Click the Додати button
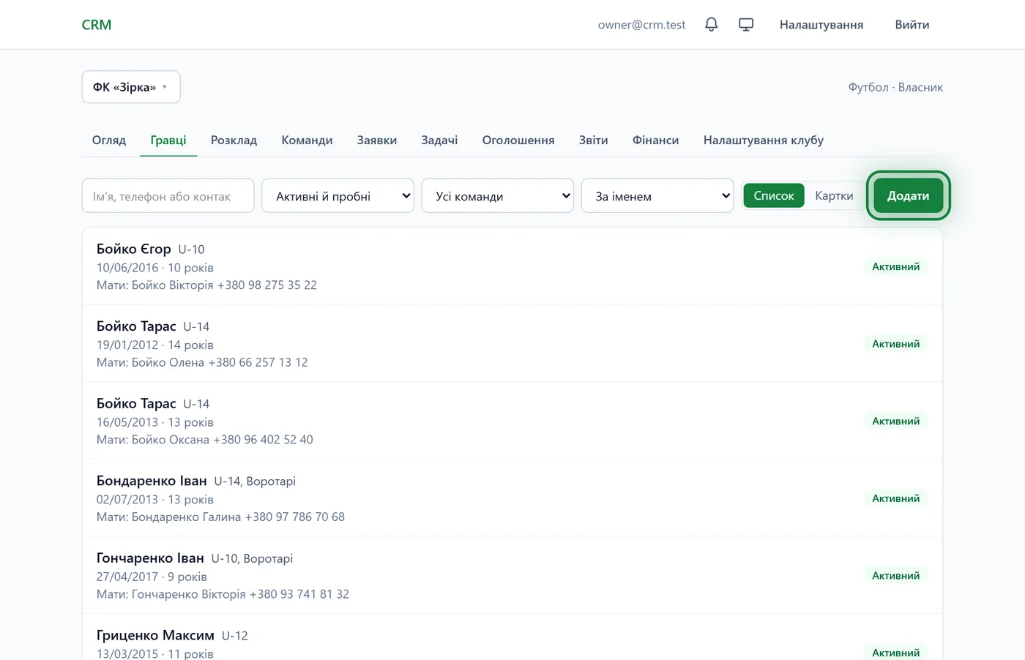 tap(908, 196)
